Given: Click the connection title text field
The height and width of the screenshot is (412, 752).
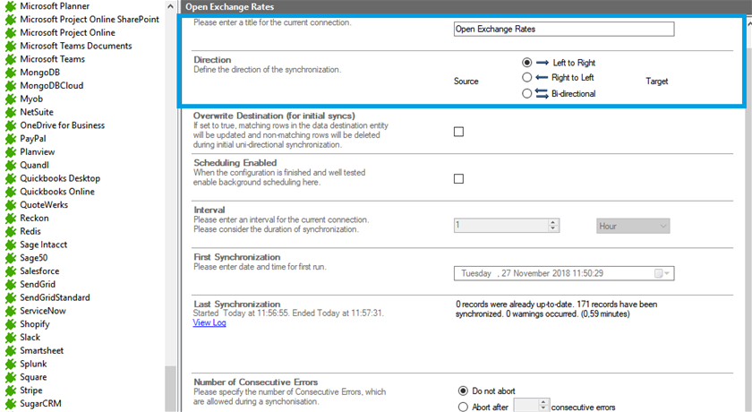Looking at the screenshot, I should coord(563,29).
